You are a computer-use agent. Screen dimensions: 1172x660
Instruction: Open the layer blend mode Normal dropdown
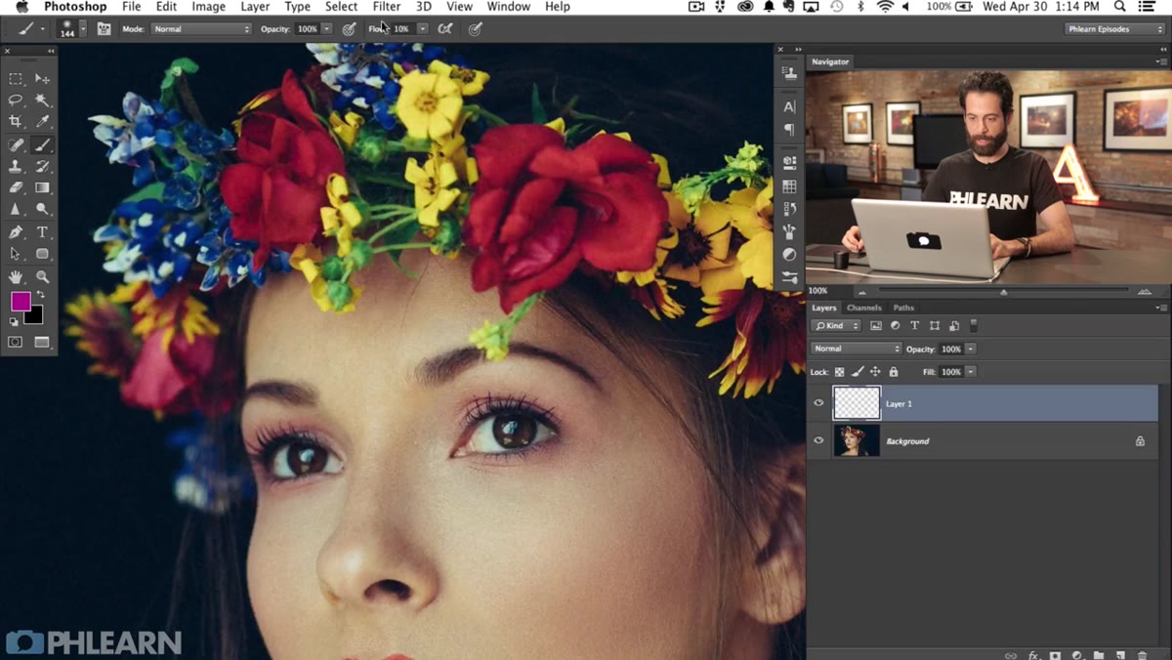click(857, 349)
